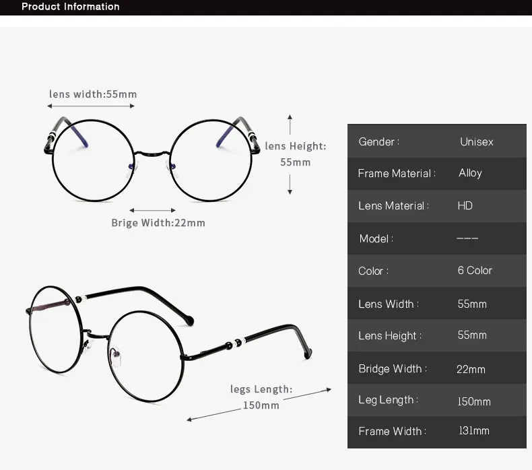Click the 'Color :' table label
This screenshot has height=470, width=532.
374,271
